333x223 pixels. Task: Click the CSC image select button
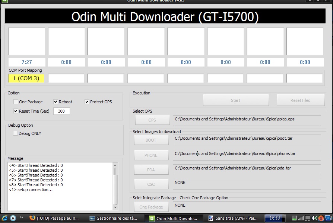point(151,184)
